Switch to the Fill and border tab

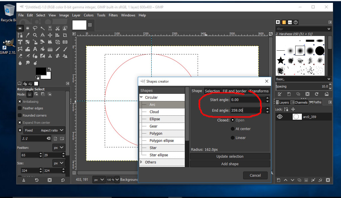235,91
